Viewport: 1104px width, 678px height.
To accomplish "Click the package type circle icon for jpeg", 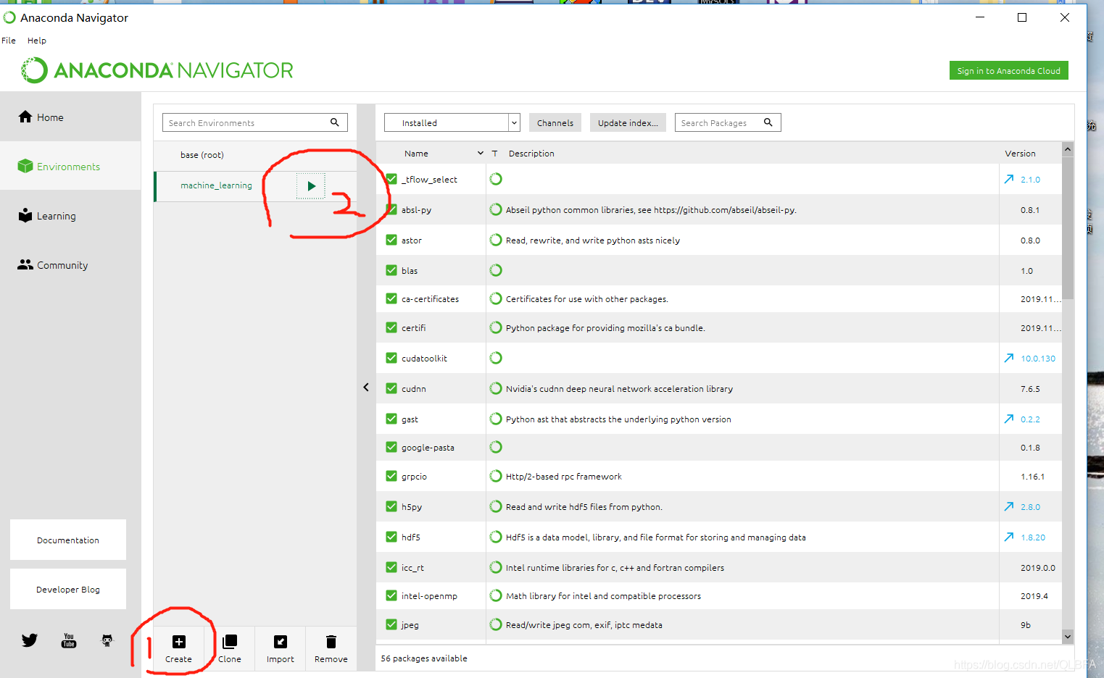I will click(496, 624).
